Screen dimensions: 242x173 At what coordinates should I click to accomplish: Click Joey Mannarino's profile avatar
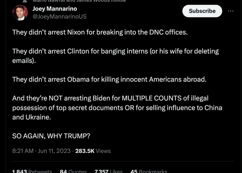20,13
